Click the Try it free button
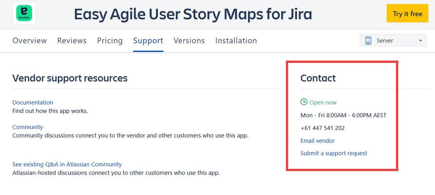This screenshot has width=435, height=195. [x=407, y=13]
